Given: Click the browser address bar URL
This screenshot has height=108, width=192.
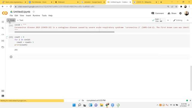Looking at the screenshot, I should (x=56, y=7).
